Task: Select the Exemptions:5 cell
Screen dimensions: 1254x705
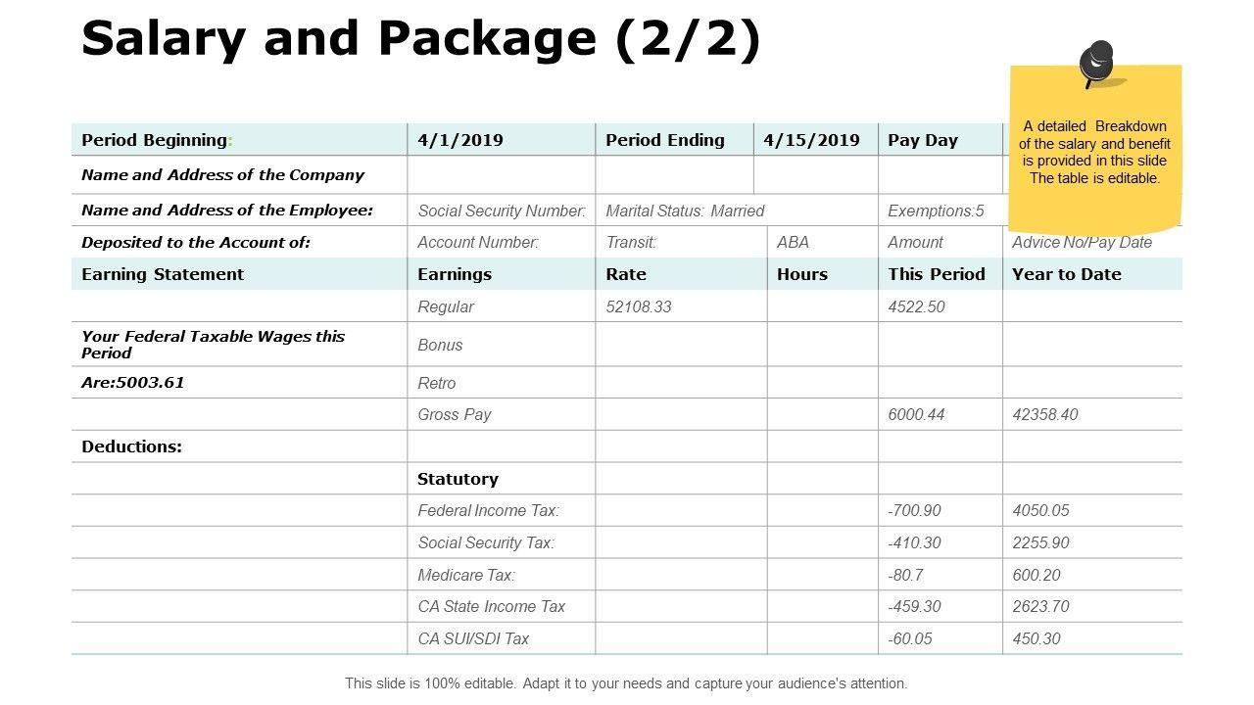Action: click(936, 211)
